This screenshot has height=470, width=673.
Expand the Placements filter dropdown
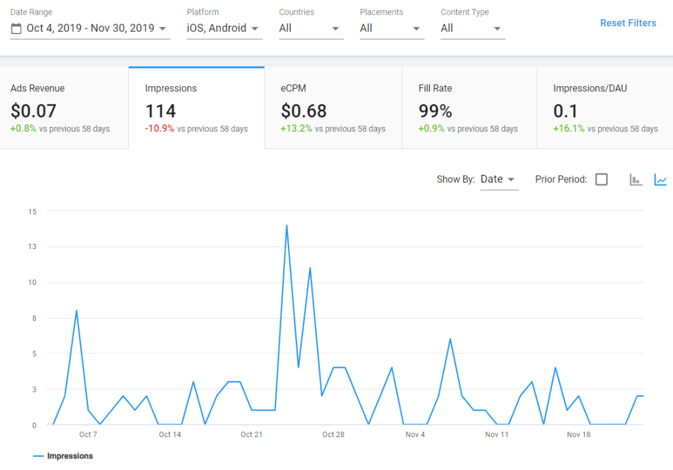392,28
